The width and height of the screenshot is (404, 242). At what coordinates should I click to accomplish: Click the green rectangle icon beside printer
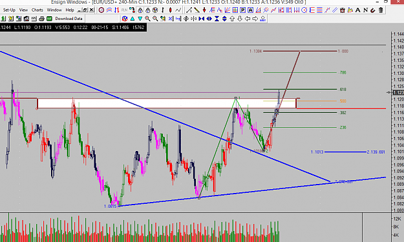(49, 19)
